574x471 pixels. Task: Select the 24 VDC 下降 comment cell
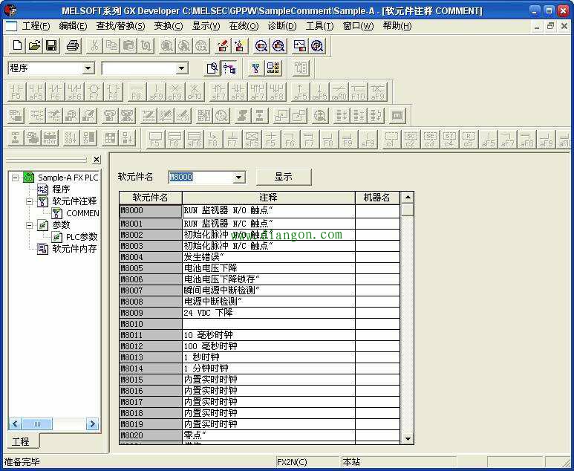point(268,313)
